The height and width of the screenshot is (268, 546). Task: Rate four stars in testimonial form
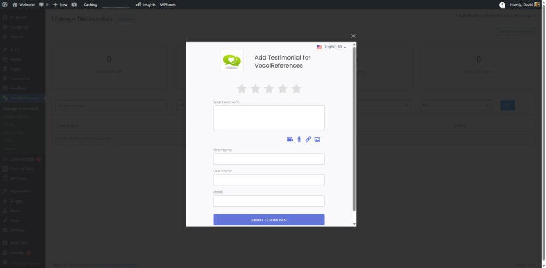[283, 88]
